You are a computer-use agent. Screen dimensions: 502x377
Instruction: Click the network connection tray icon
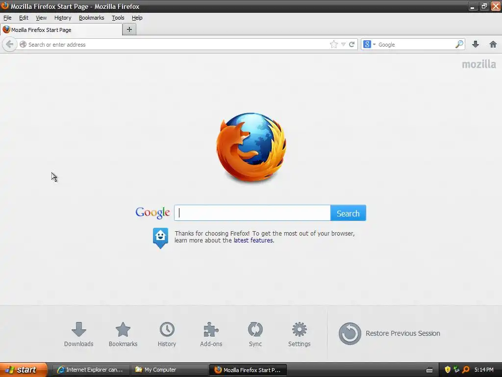tap(456, 370)
